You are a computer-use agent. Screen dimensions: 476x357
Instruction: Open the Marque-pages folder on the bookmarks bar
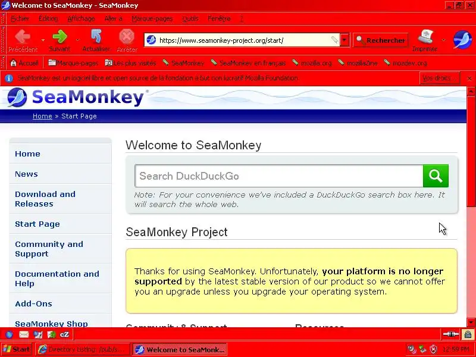(x=73, y=63)
